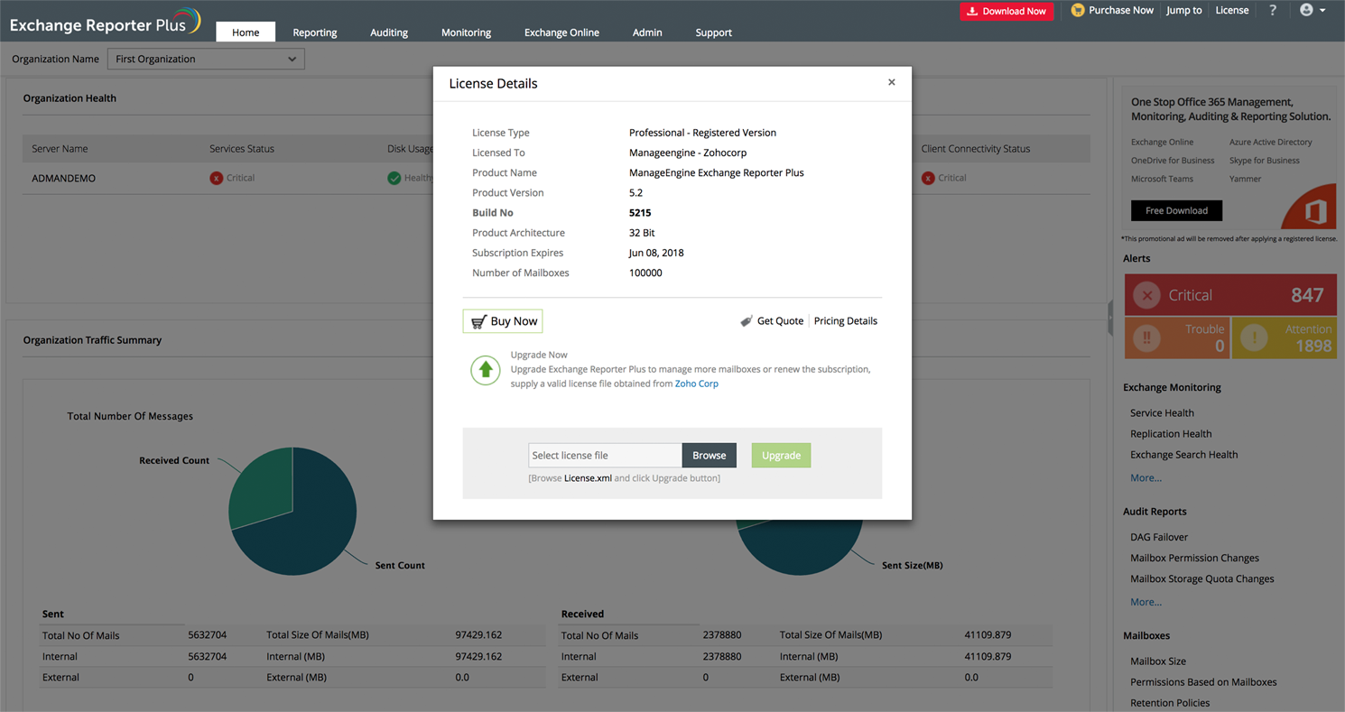
Task: Click Skype for Business in the ad
Action: pyautogui.click(x=1265, y=161)
